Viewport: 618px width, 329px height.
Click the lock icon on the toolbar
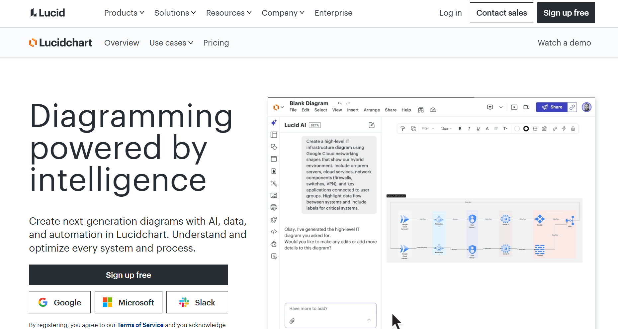[x=573, y=129]
